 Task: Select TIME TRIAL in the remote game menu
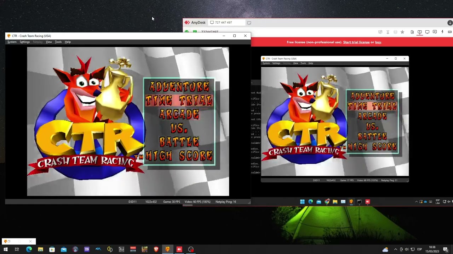point(372,106)
